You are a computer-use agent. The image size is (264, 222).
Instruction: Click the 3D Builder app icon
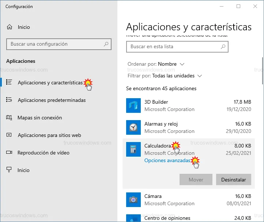(133, 106)
